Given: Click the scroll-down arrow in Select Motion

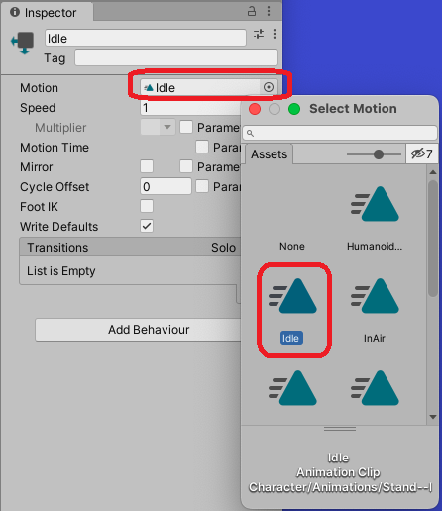Looking at the screenshot, I should (433, 417).
